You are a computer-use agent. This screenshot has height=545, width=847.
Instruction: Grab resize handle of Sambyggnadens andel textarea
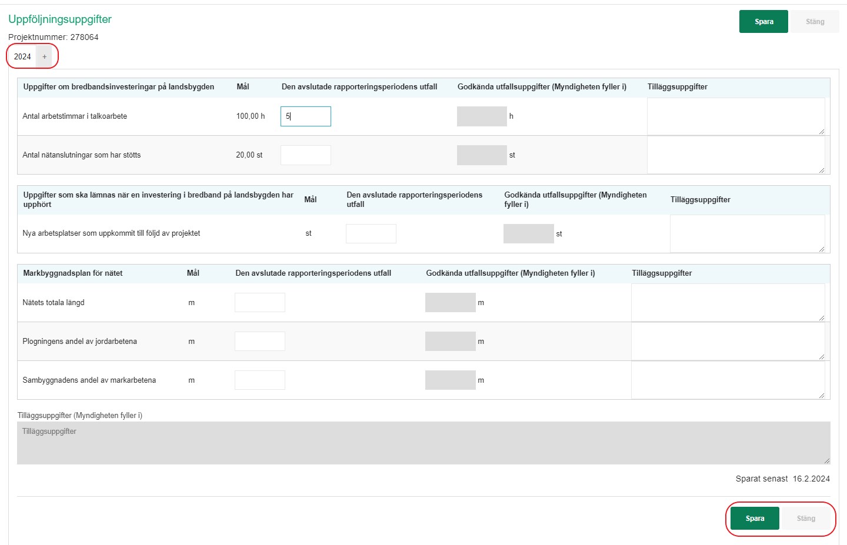pos(822,396)
